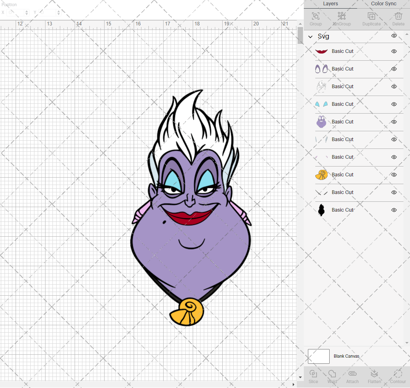The image size is (410, 388).
Task: Hide the purple eye outlines layer
Action: pos(394,69)
